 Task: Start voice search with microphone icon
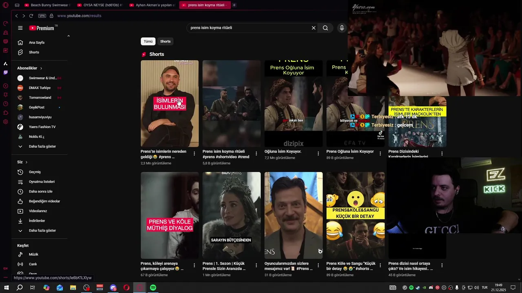pyautogui.click(x=342, y=28)
